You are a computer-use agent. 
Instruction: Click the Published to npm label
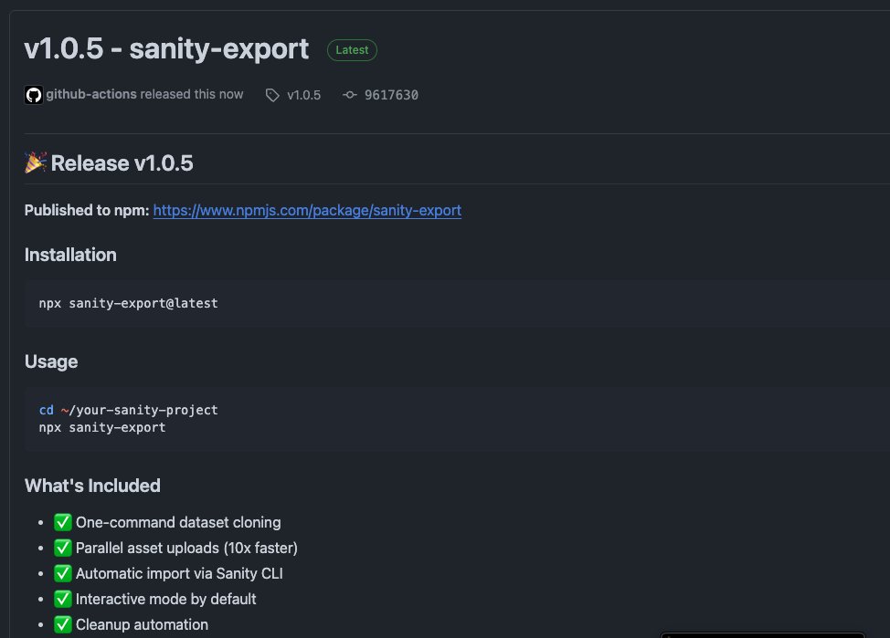(x=87, y=211)
